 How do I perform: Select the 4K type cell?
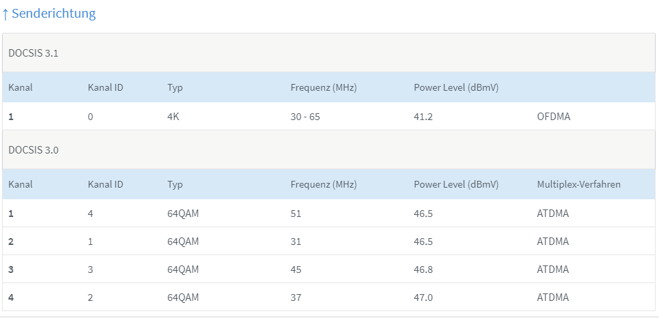[x=173, y=117]
